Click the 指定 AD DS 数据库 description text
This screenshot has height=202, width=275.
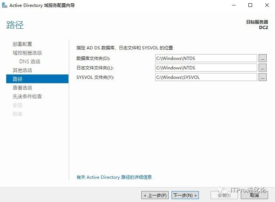tap(125, 48)
